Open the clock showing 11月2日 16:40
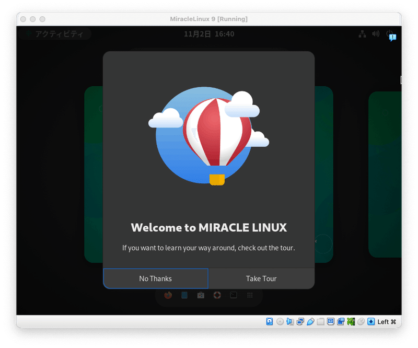 click(x=209, y=34)
